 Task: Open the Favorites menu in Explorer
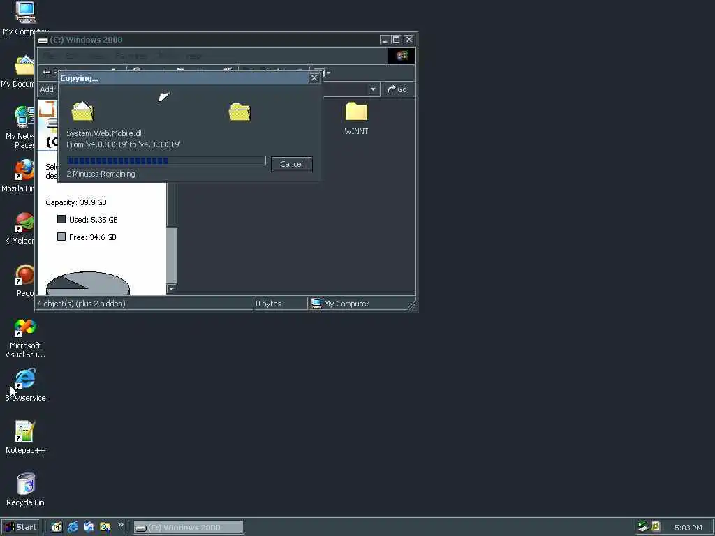(x=131, y=56)
